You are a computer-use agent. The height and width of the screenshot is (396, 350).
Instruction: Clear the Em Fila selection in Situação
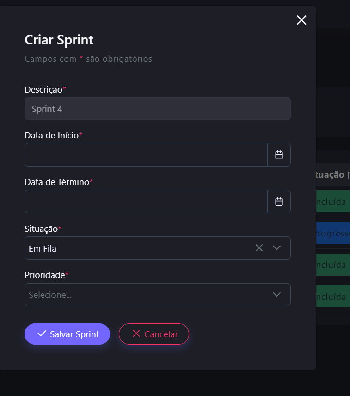click(259, 248)
